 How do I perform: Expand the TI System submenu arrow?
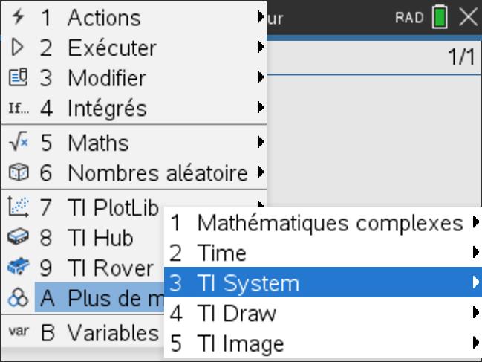click(475, 282)
